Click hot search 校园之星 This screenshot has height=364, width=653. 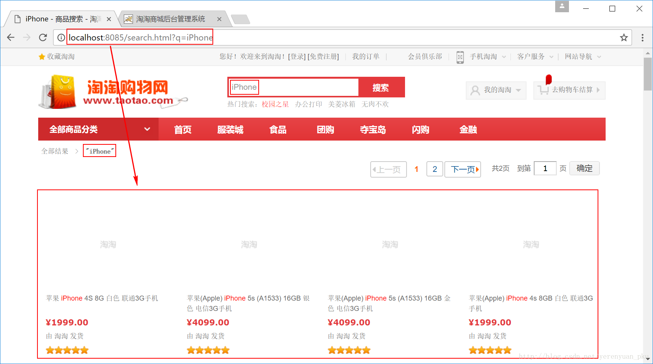pyautogui.click(x=275, y=104)
